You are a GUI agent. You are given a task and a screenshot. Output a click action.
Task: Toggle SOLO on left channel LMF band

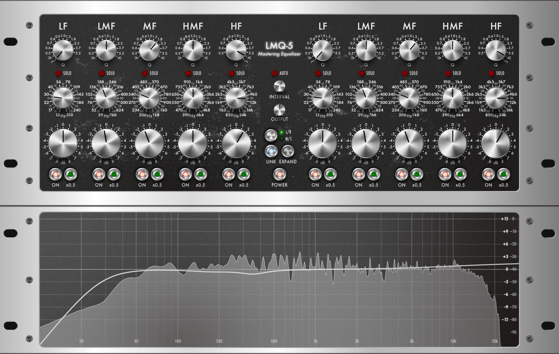102,73
